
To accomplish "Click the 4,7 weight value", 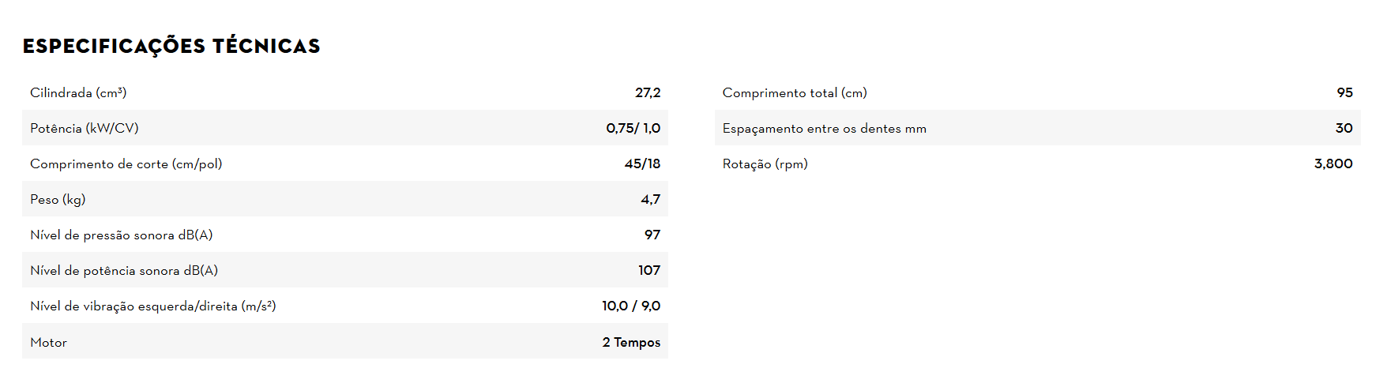I will tap(650, 199).
